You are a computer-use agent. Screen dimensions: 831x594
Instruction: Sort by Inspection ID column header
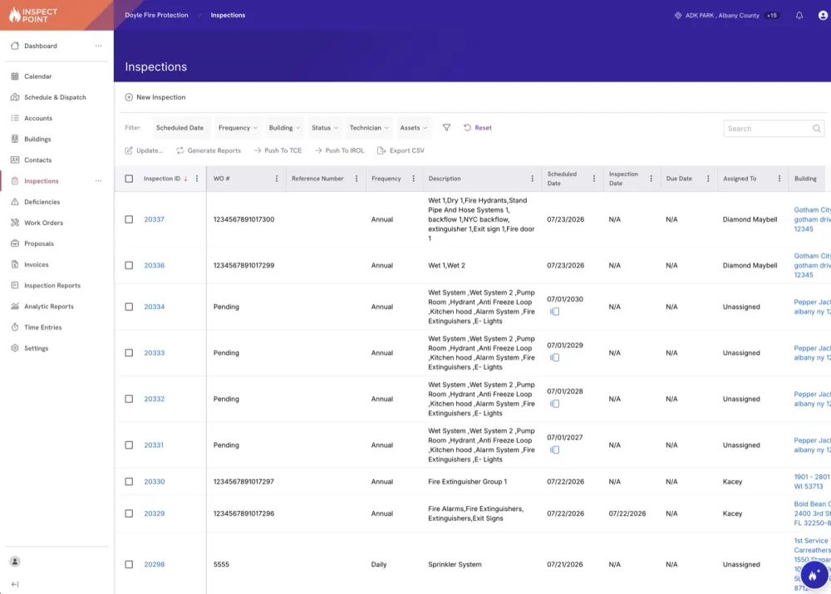click(x=162, y=179)
